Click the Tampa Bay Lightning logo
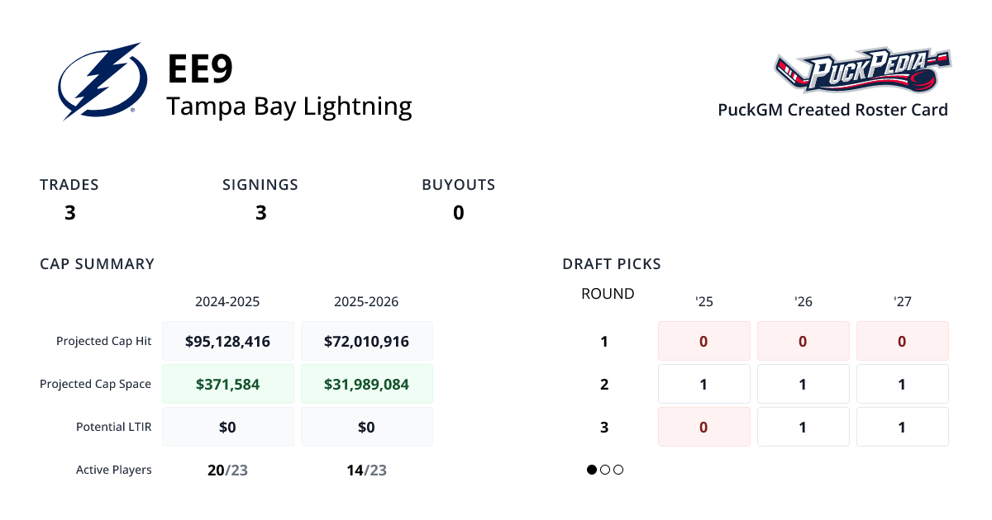This screenshot has height=520, width=992. coord(103,81)
